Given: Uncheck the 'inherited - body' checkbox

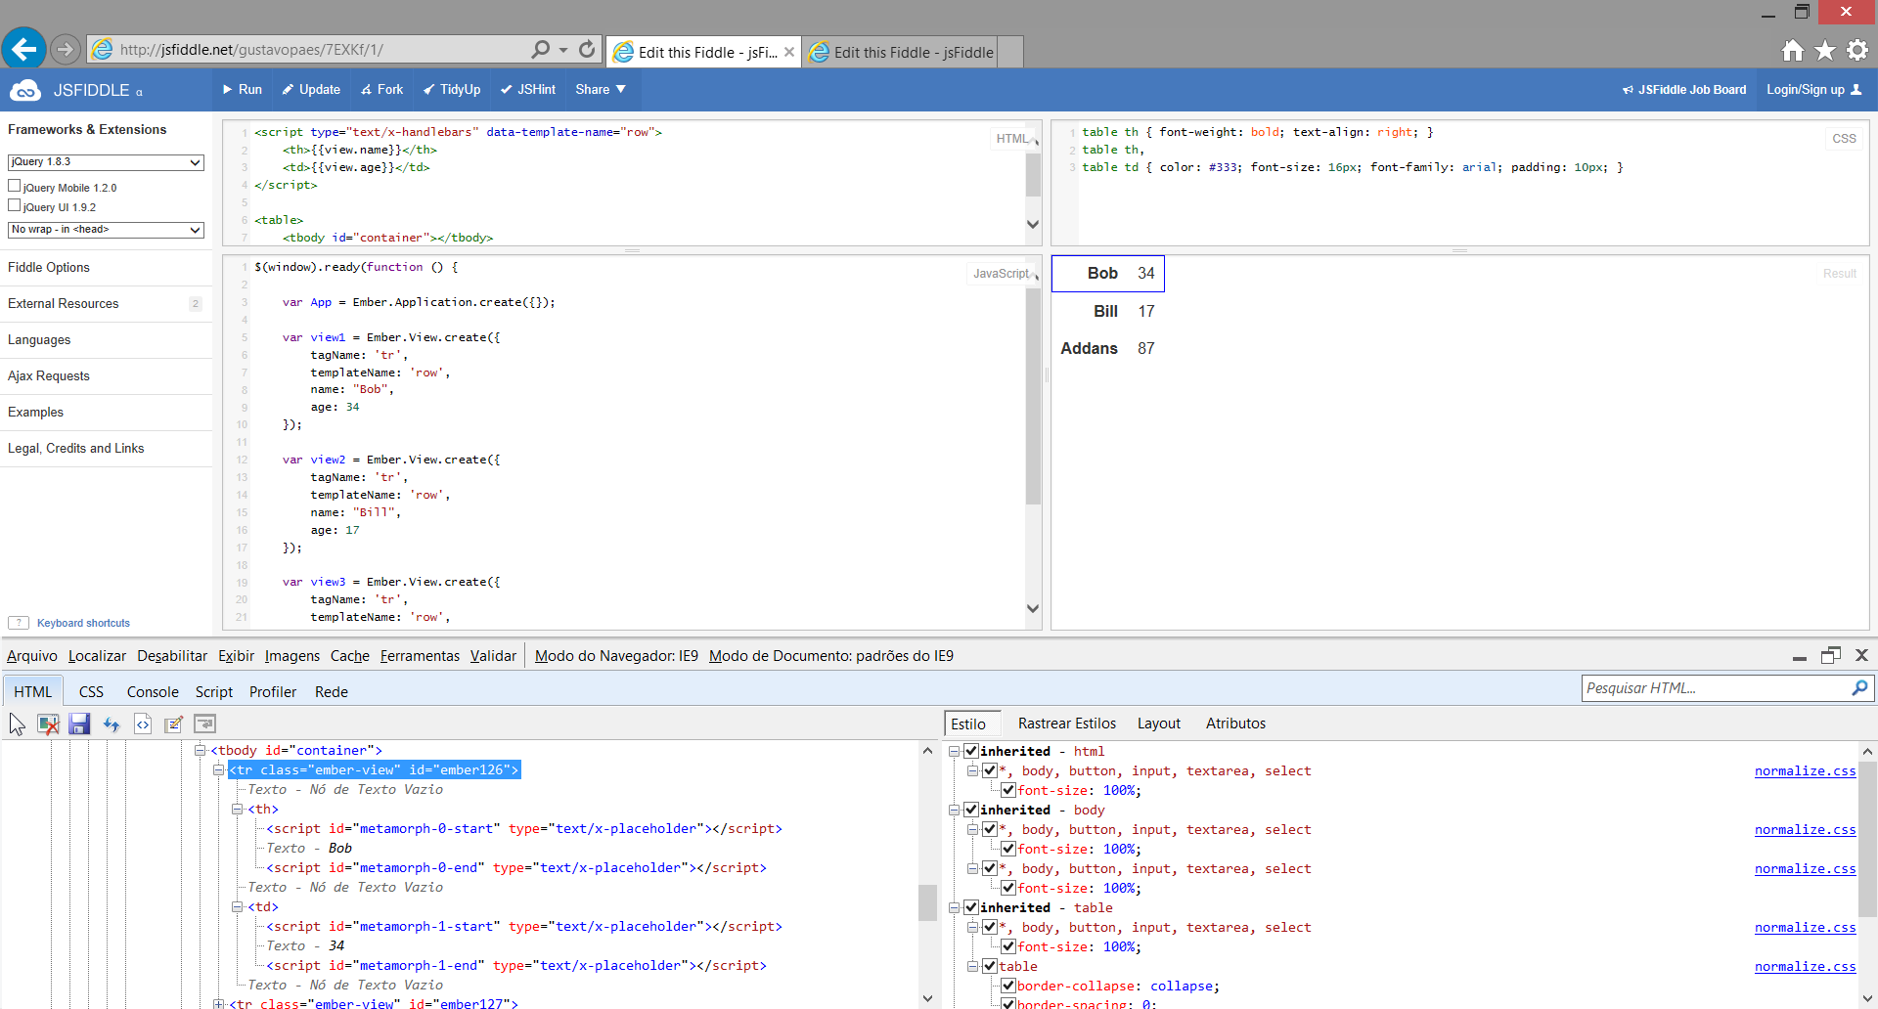Looking at the screenshot, I should coord(970,810).
